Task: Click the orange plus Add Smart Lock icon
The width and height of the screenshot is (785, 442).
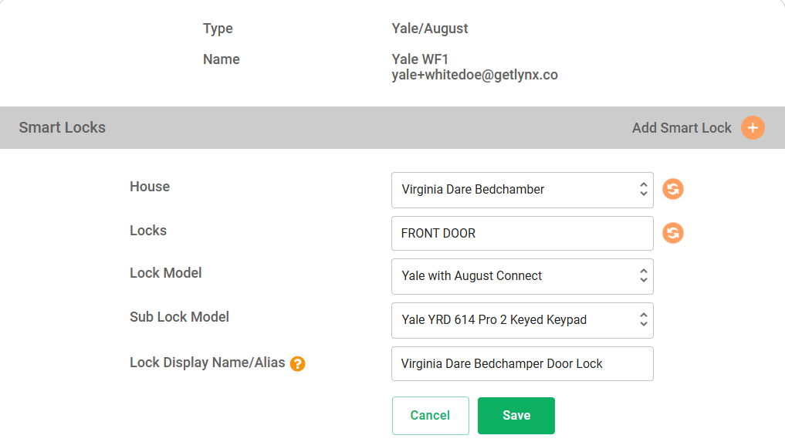Action: pos(753,127)
